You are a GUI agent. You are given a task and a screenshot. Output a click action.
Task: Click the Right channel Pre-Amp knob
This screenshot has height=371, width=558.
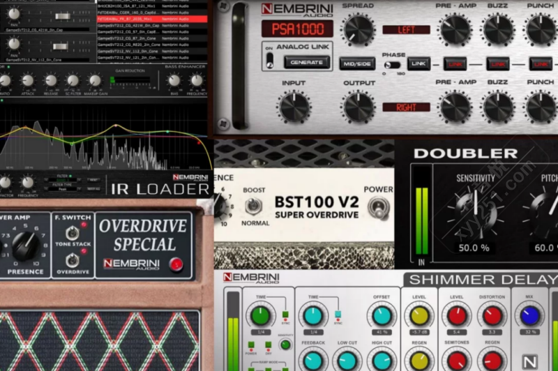[x=455, y=107]
